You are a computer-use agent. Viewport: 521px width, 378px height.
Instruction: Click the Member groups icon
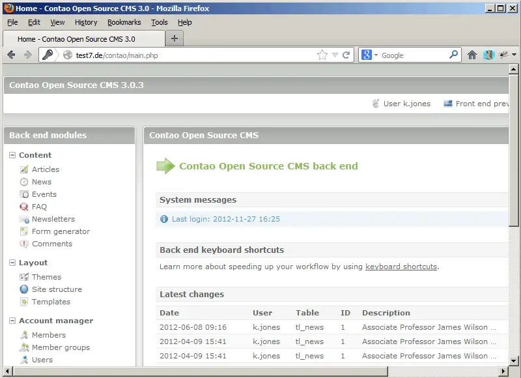coord(24,347)
